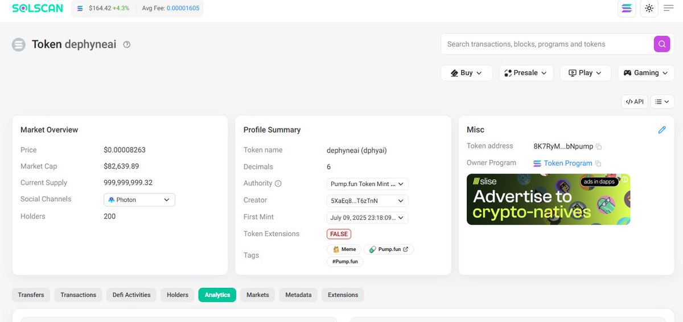Click the purple search magnifier button
683x322 pixels.
point(661,44)
